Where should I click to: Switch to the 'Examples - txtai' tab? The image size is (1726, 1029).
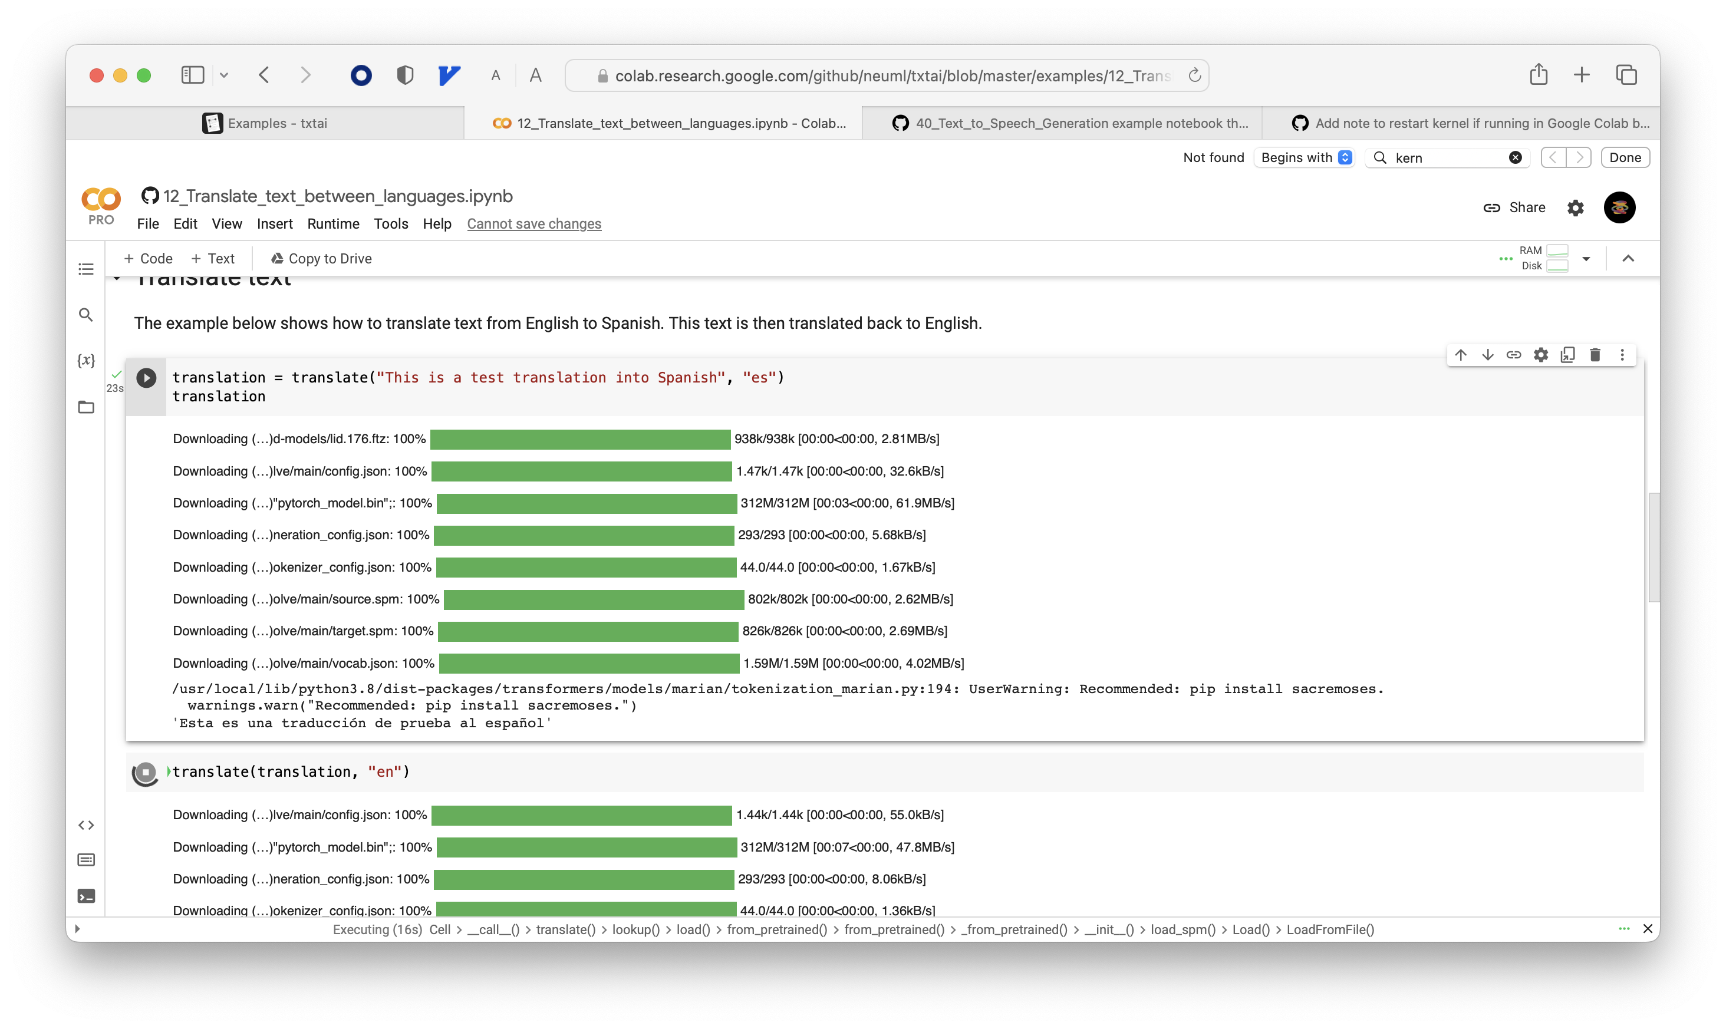pyautogui.click(x=278, y=123)
